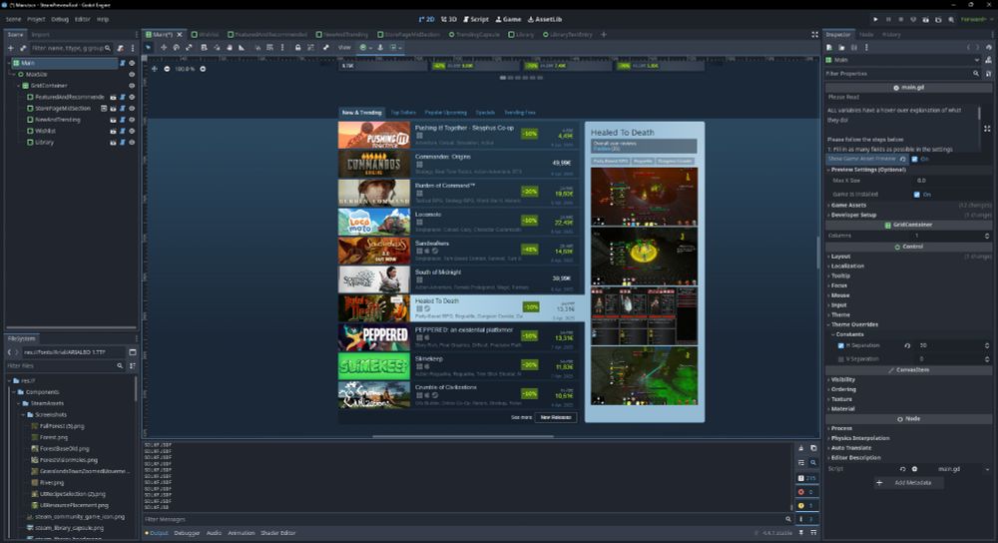The height and width of the screenshot is (543, 998).
Task: Sort files button next to Filter Files
Action: click(133, 366)
